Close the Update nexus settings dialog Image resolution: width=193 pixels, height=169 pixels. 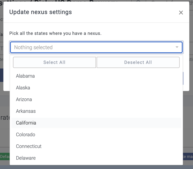click(x=181, y=12)
